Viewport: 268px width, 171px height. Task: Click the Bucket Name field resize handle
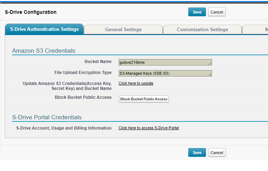pyautogui.click(x=210, y=63)
